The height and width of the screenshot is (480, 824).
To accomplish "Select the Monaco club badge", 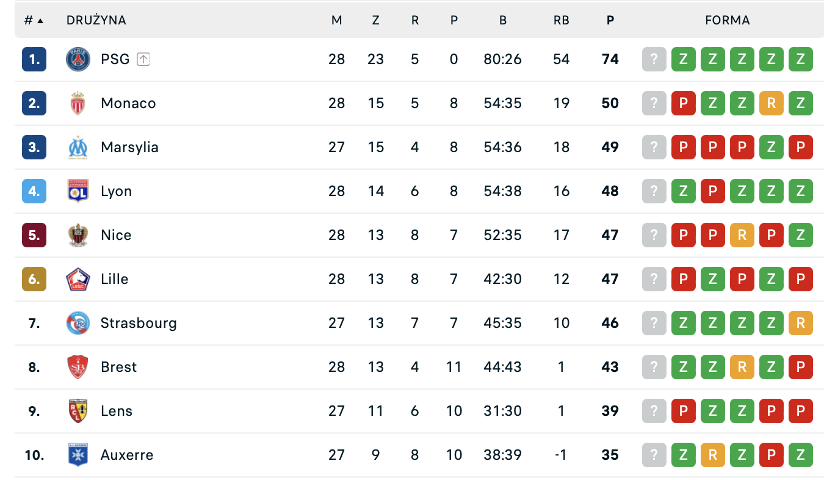I will coord(78,103).
